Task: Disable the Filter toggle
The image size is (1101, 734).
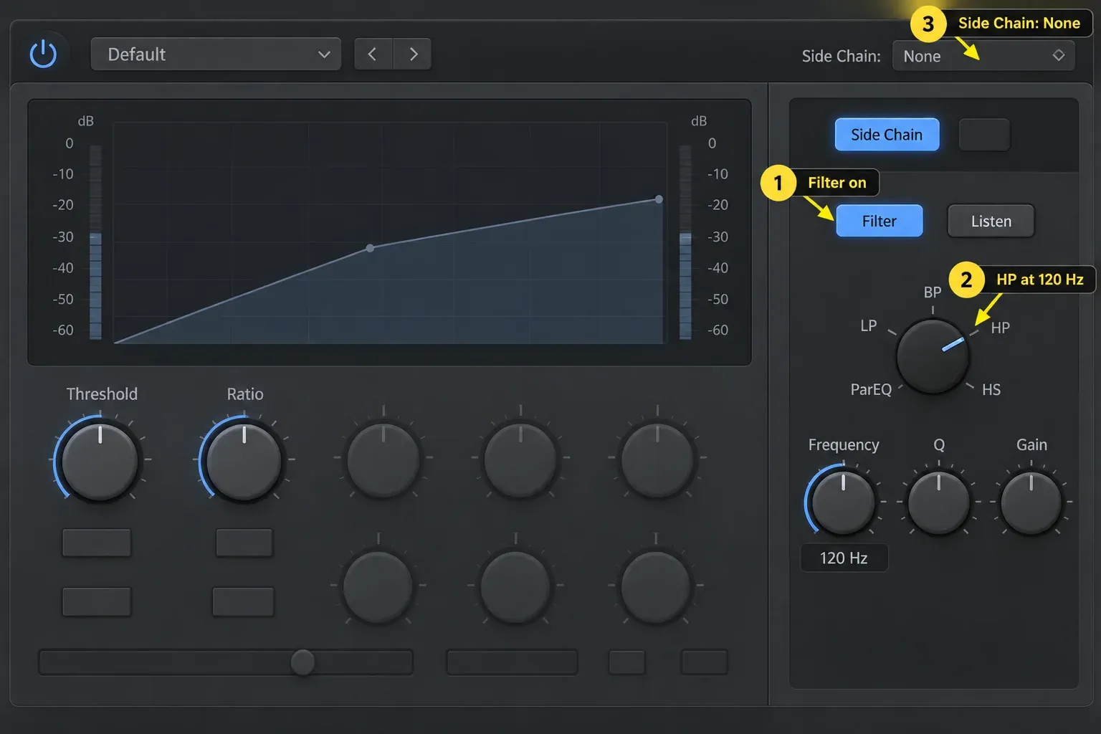Action: (x=880, y=221)
